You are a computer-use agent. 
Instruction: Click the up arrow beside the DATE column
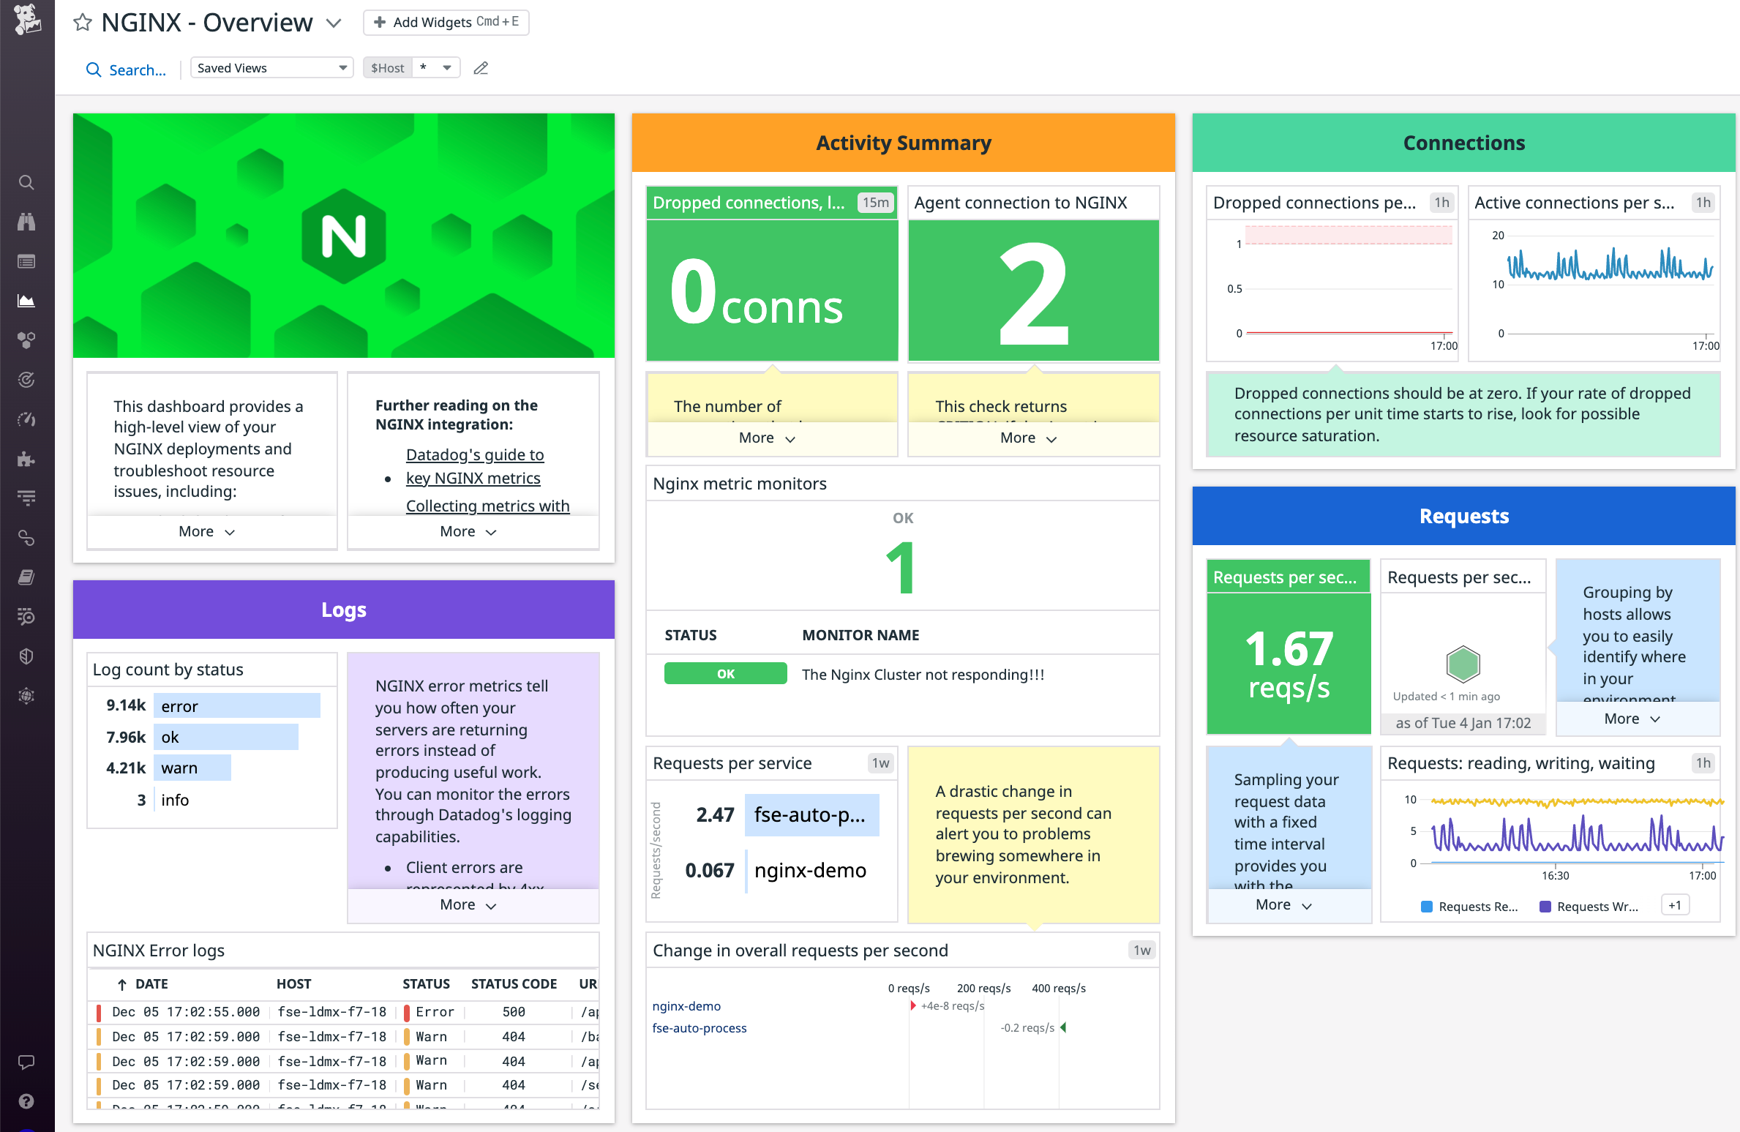click(x=122, y=984)
